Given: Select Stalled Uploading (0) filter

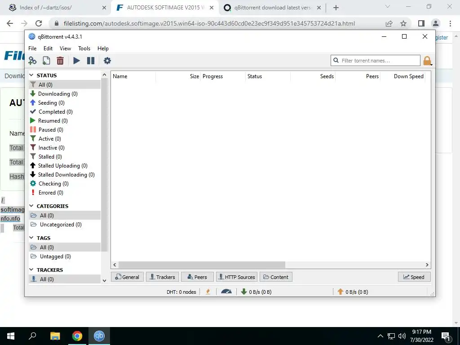Looking at the screenshot, I should click(65, 166).
